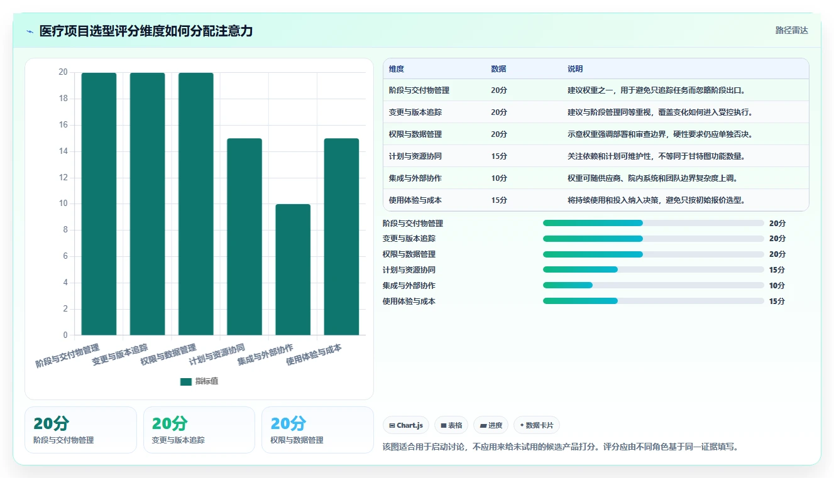Click the 使用体验与成本 bar in the chart

(x=341, y=237)
